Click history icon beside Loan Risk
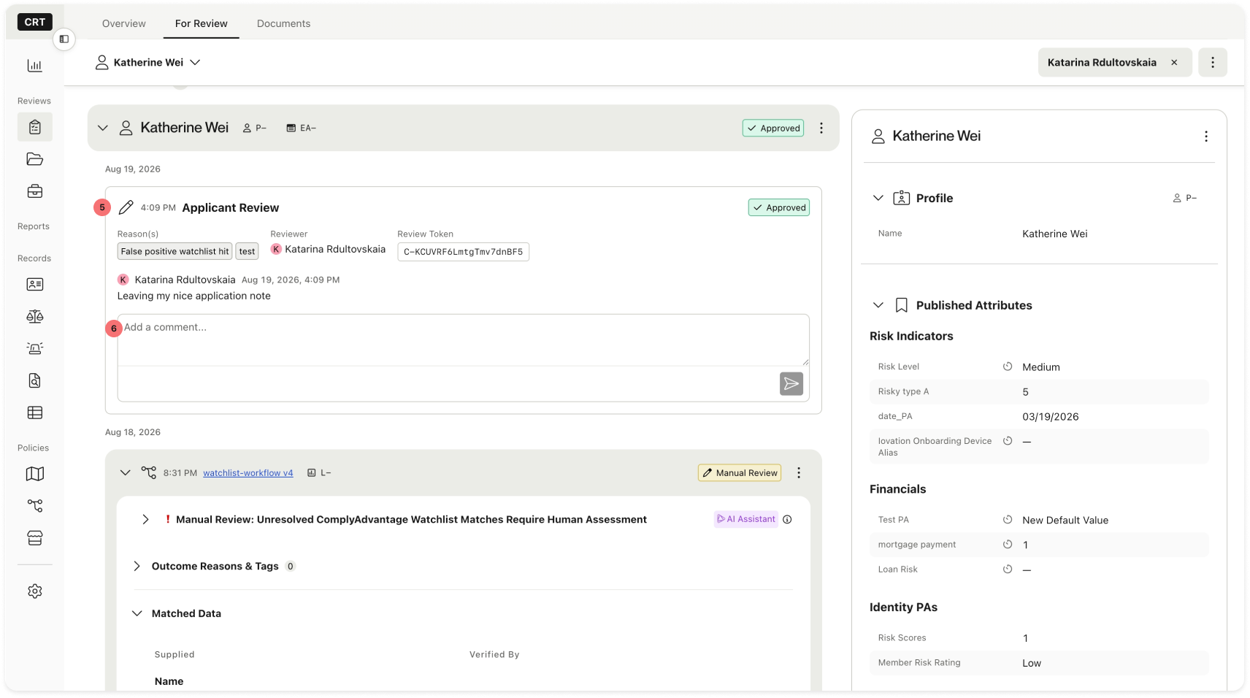The width and height of the screenshot is (1250, 698). (x=1007, y=569)
